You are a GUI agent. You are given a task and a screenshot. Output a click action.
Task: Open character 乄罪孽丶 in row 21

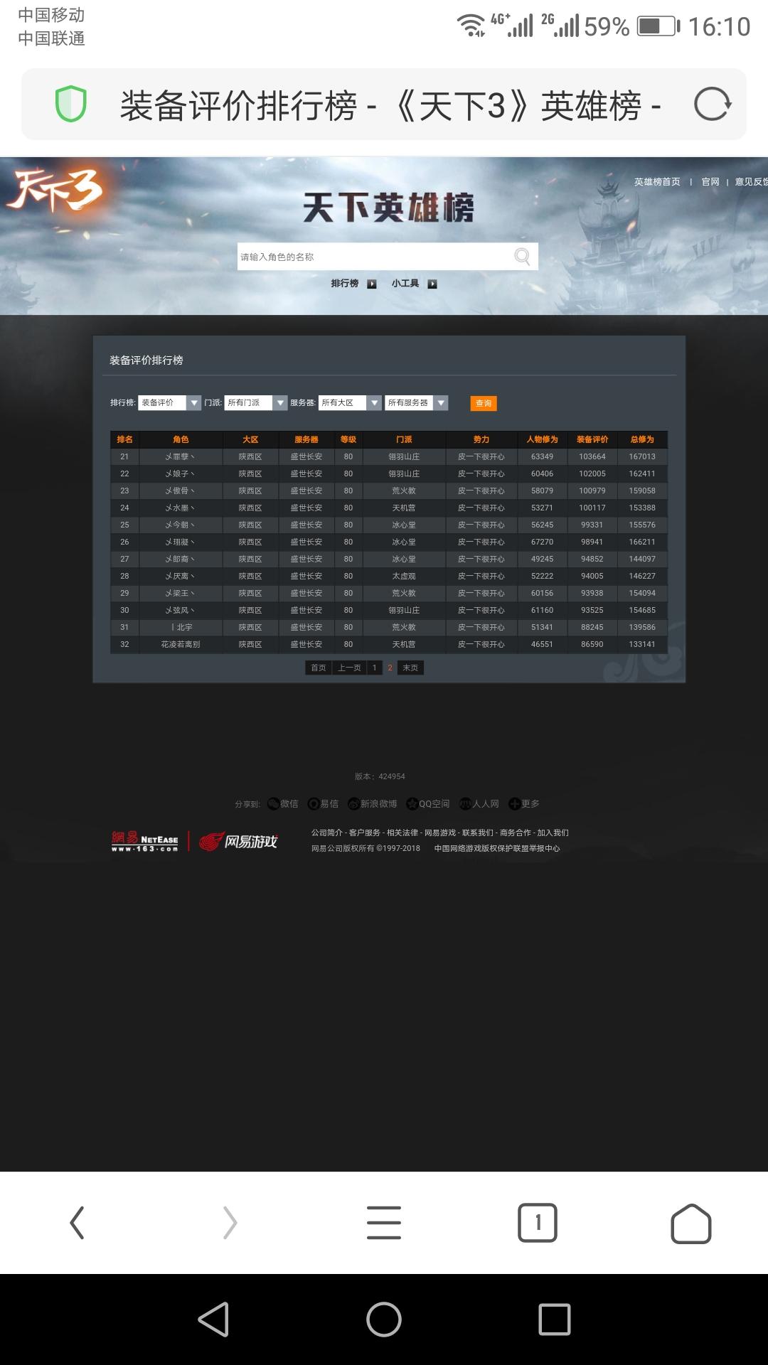[x=180, y=456]
